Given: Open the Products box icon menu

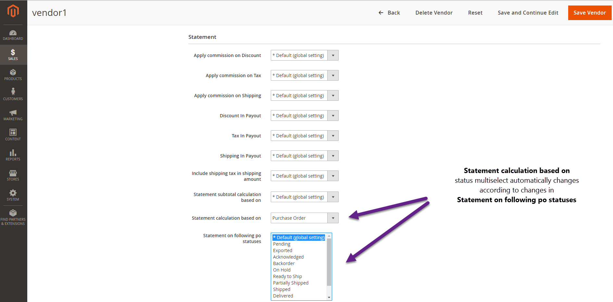Looking at the screenshot, I should [x=13, y=75].
